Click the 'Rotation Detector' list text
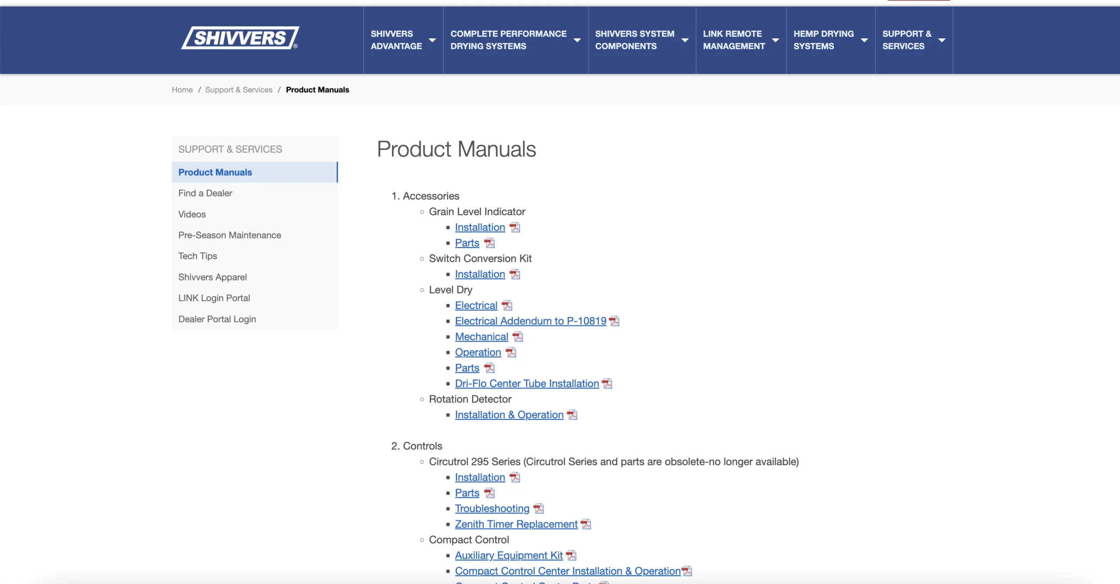The width and height of the screenshot is (1120, 584). point(470,399)
